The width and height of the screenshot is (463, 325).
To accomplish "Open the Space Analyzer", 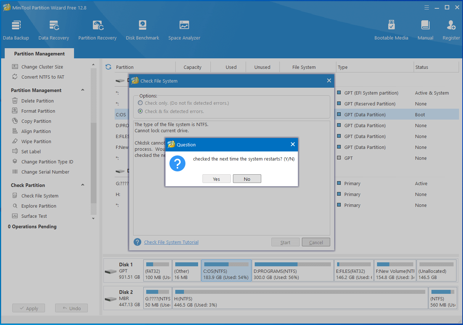I will tap(184, 30).
